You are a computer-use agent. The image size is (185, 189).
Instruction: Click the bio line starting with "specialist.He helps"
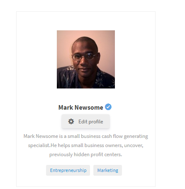tap(86, 145)
